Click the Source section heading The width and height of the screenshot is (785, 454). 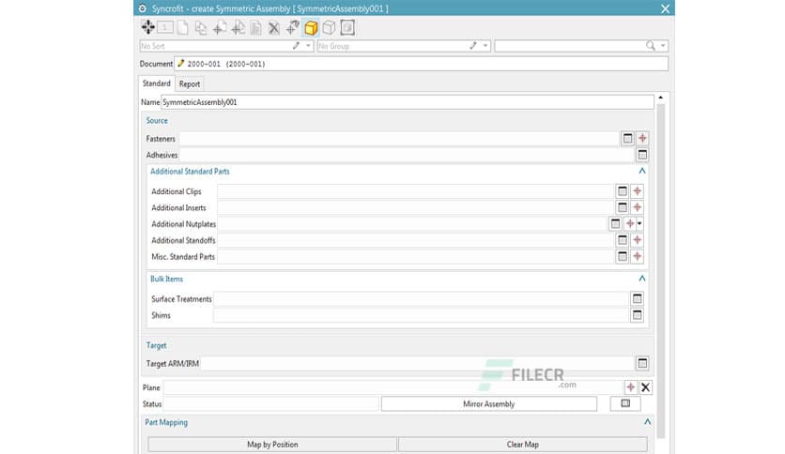(x=157, y=120)
